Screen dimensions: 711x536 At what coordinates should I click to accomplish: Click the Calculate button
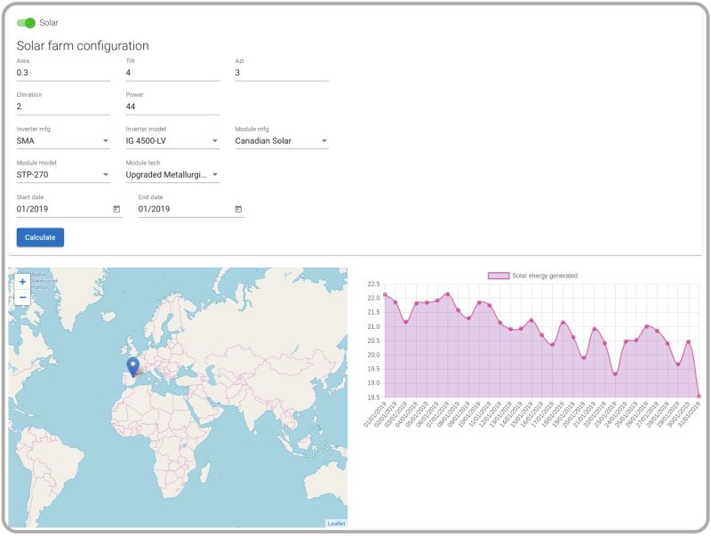coord(40,237)
